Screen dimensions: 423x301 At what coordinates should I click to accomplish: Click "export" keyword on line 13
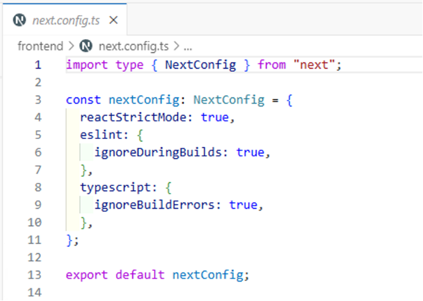[x=87, y=275]
